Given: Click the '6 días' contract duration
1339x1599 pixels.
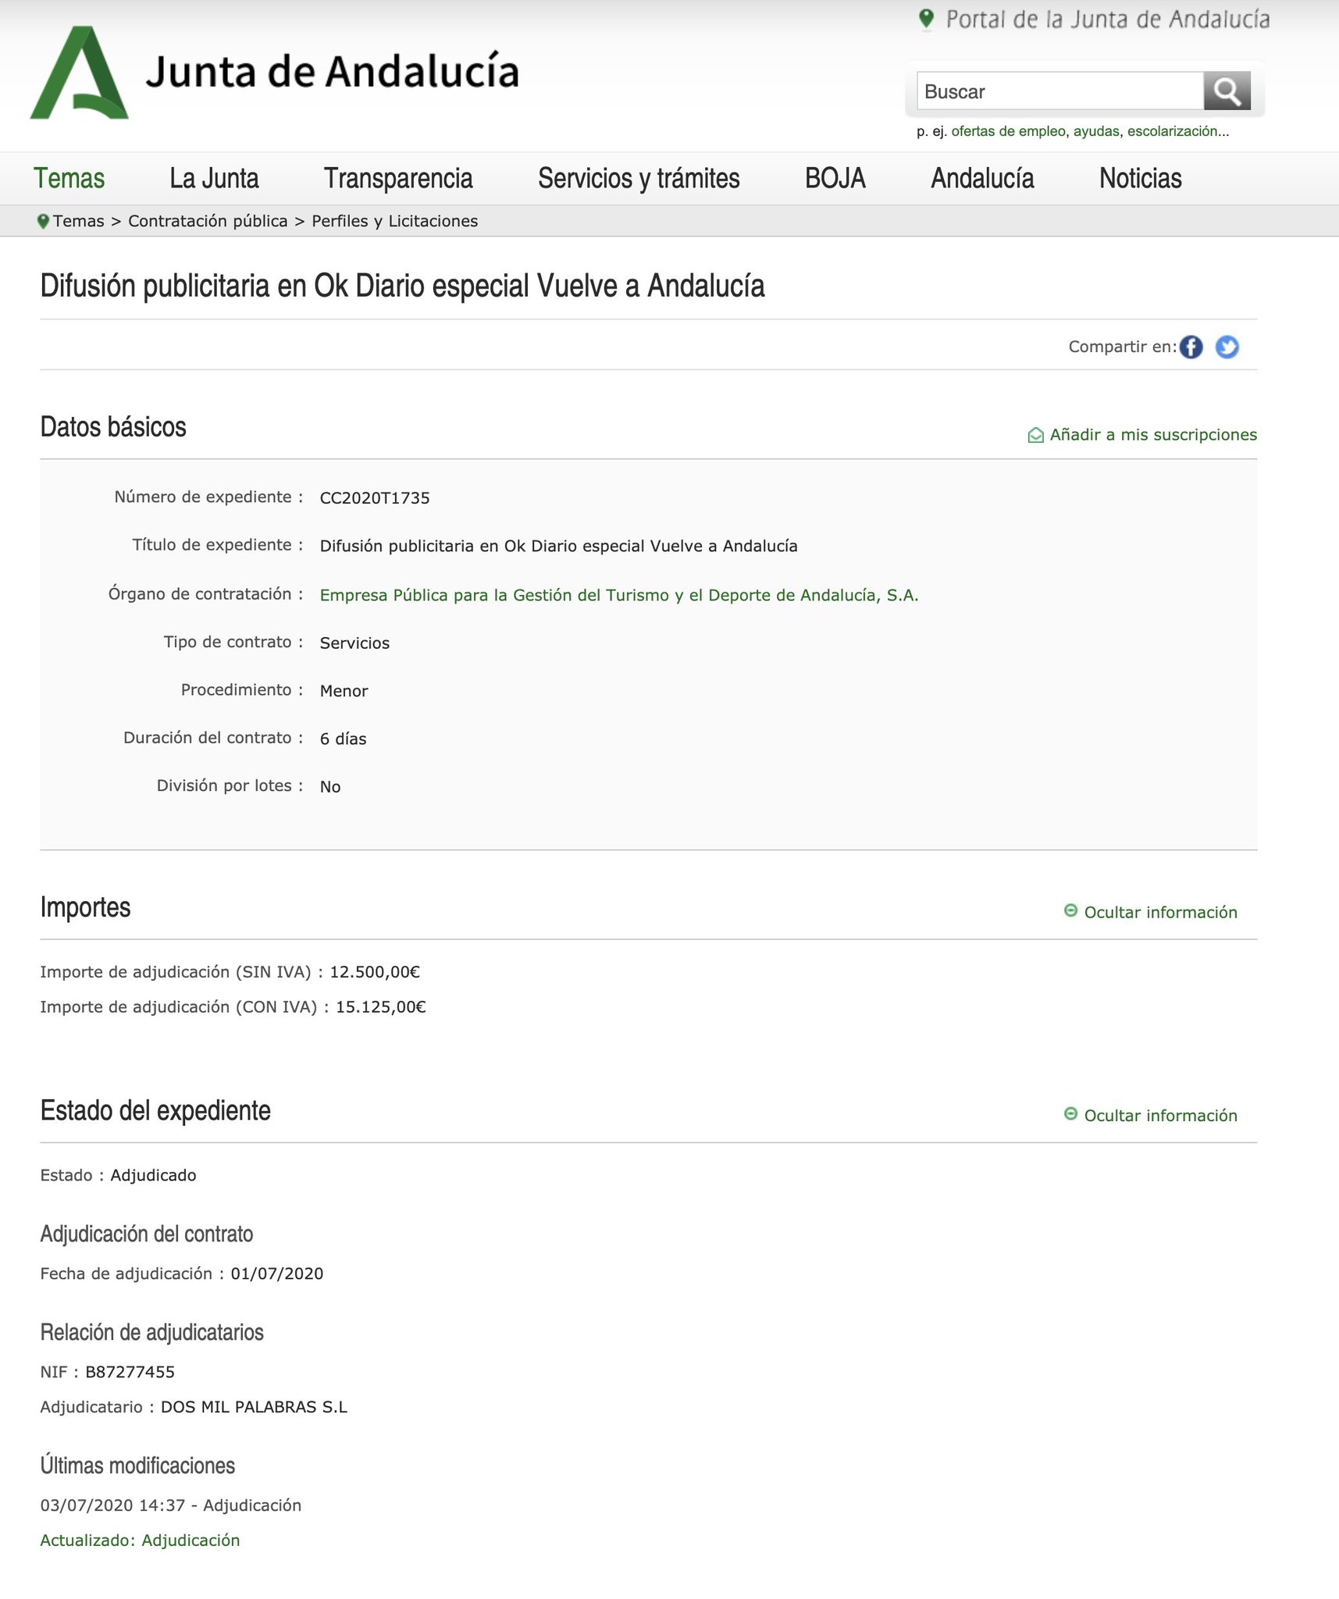Looking at the screenshot, I should [x=344, y=739].
